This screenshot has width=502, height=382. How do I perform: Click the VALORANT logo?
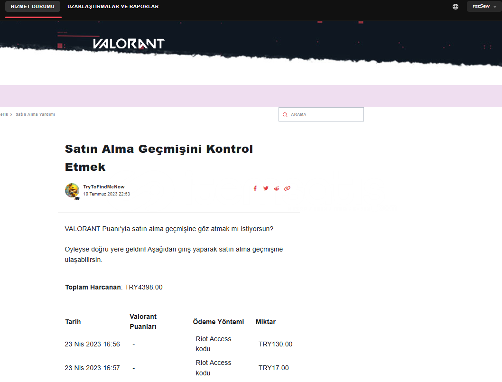coord(129,44)
